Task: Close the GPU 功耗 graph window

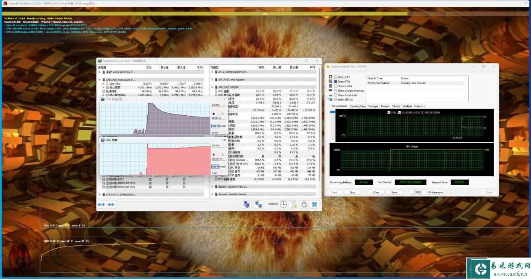Action: tap(224, 140)
